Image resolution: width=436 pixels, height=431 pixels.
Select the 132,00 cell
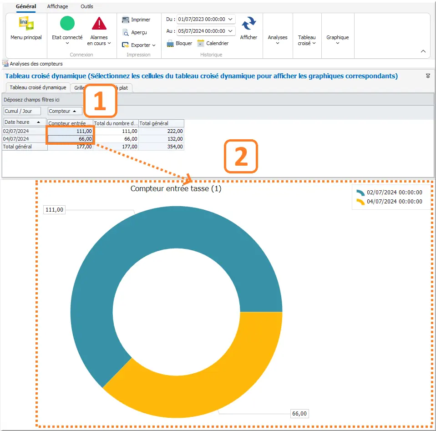coord(161,139)
